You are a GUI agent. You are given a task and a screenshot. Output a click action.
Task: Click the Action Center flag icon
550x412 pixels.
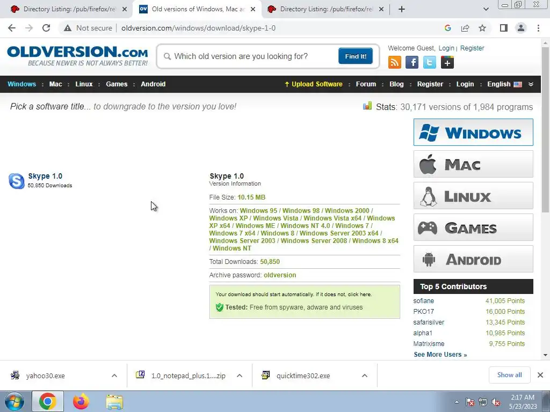(x=470, y=402)
